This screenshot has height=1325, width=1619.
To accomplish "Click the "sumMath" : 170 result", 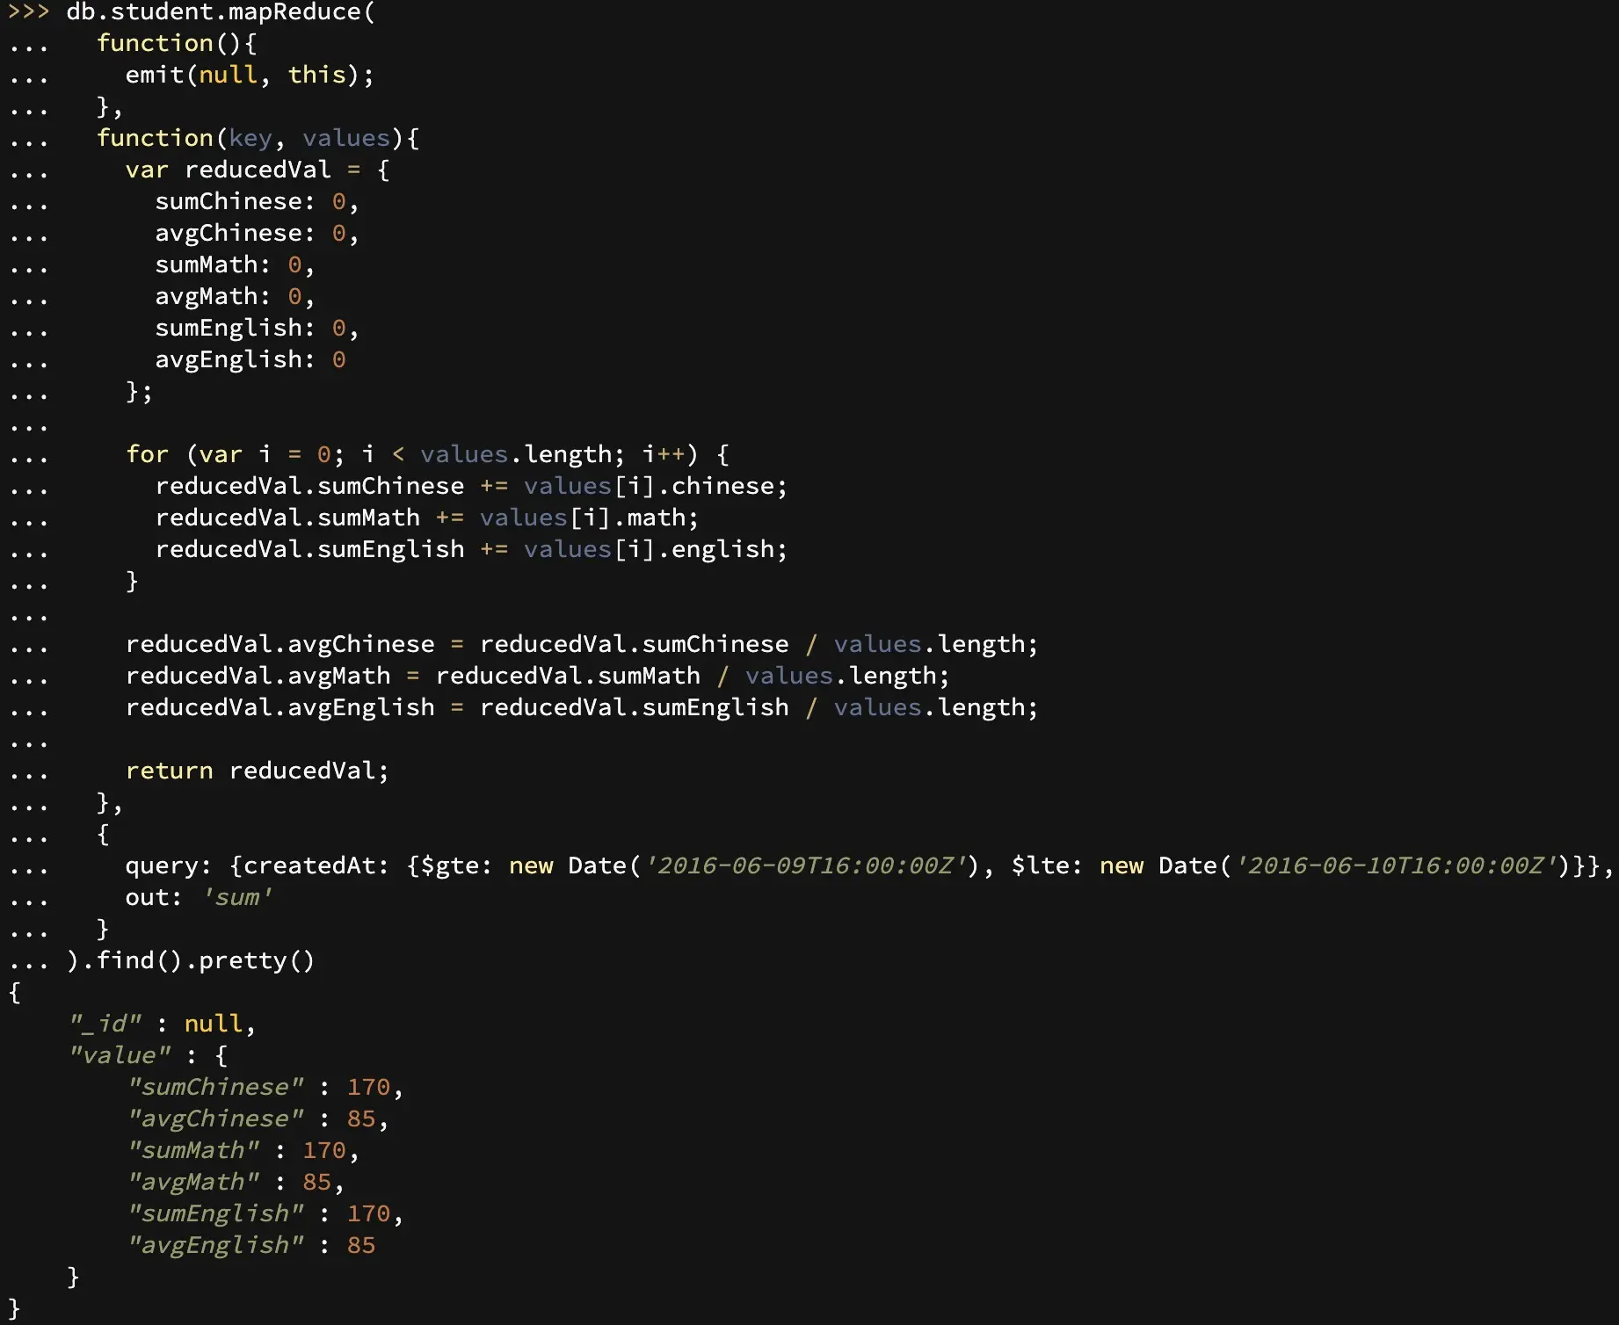I will (x=243, y=1150).
